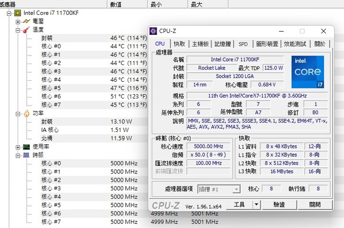Screen dimensions: 344x228
Task: Switch to the SPD tab
Action: pyautogui.click(x=243, y=44)
